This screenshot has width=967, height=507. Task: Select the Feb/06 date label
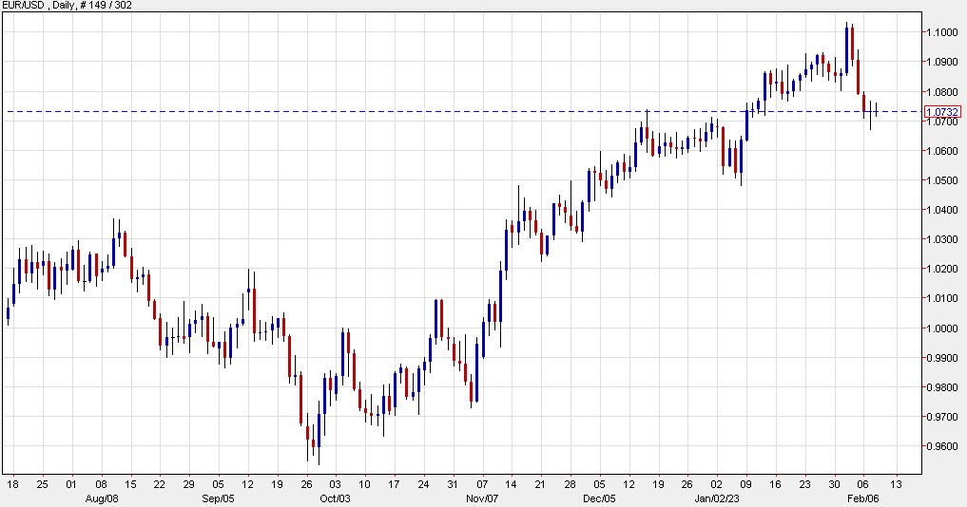click(864, 497)
